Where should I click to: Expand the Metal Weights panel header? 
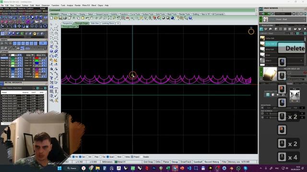coord(24,83)
